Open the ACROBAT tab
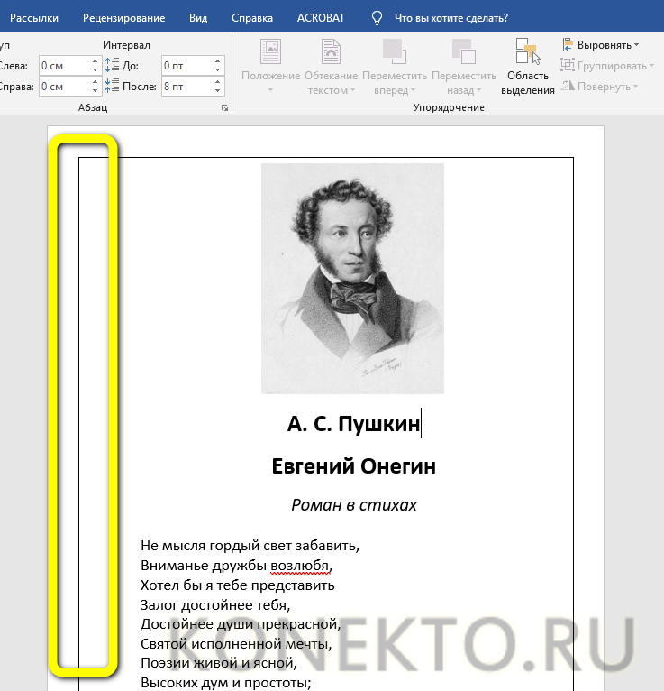664x691 pixels. [x=321, y=18]
